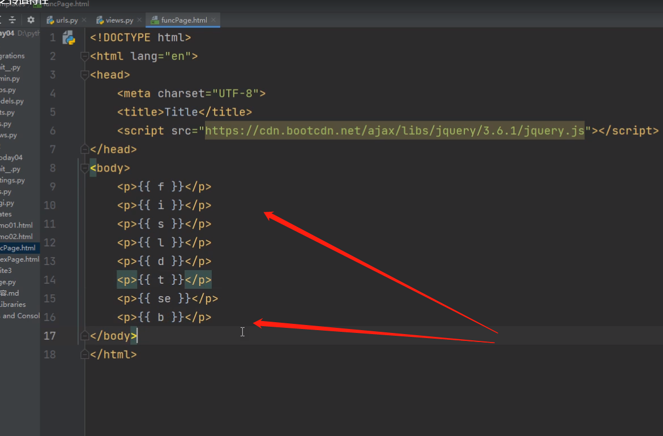Click the fold end marker at </html>
Image resolution: width=663 pixels, height=436 pixels.
point(84,354)
